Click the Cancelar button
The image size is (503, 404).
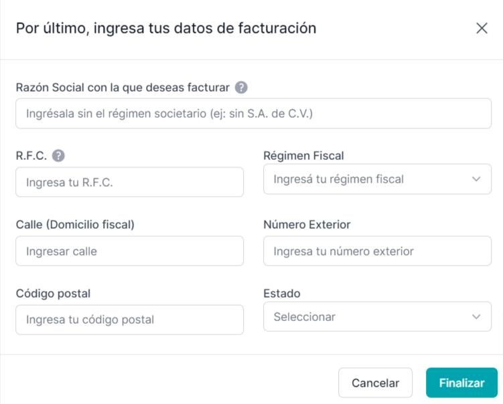point(375,383)
